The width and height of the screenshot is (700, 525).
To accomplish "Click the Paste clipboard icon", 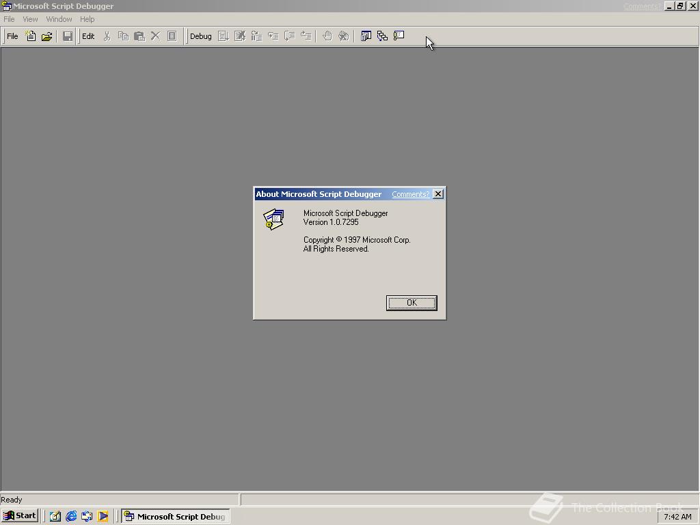I will [x=139, y=36].
